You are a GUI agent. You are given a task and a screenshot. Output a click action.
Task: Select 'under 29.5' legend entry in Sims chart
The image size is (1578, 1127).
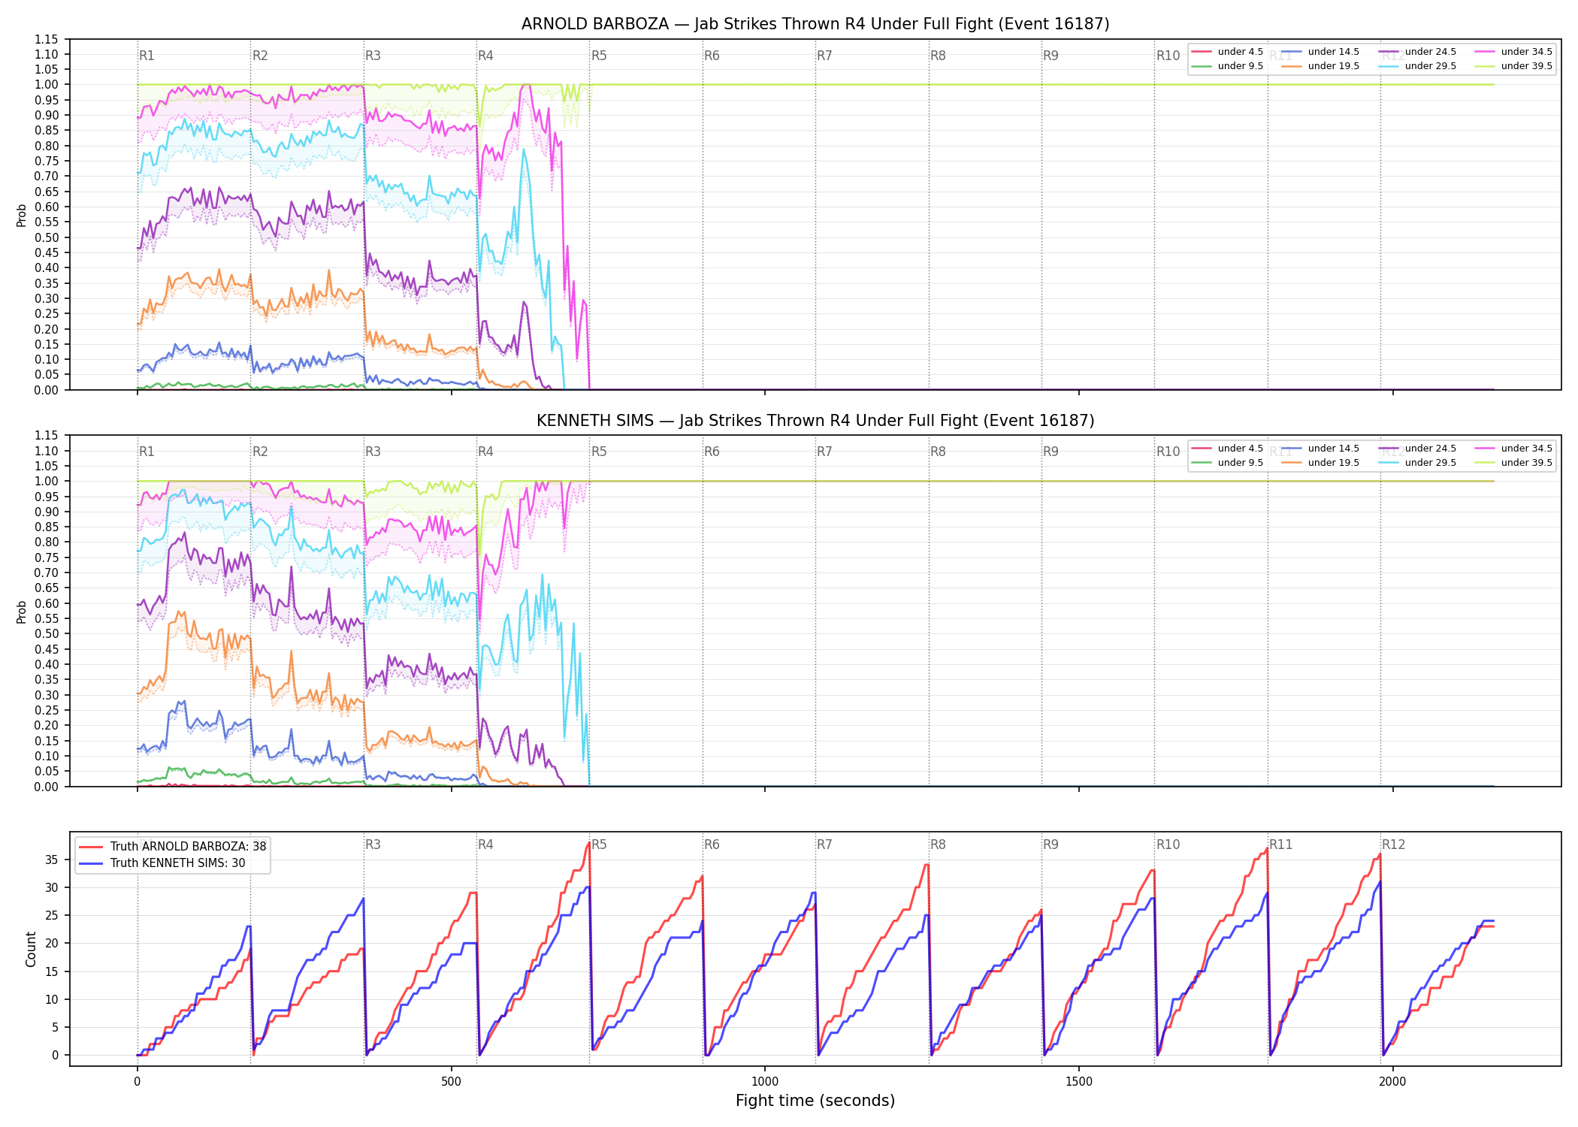pyautogui.click(x=1417, y=463)
